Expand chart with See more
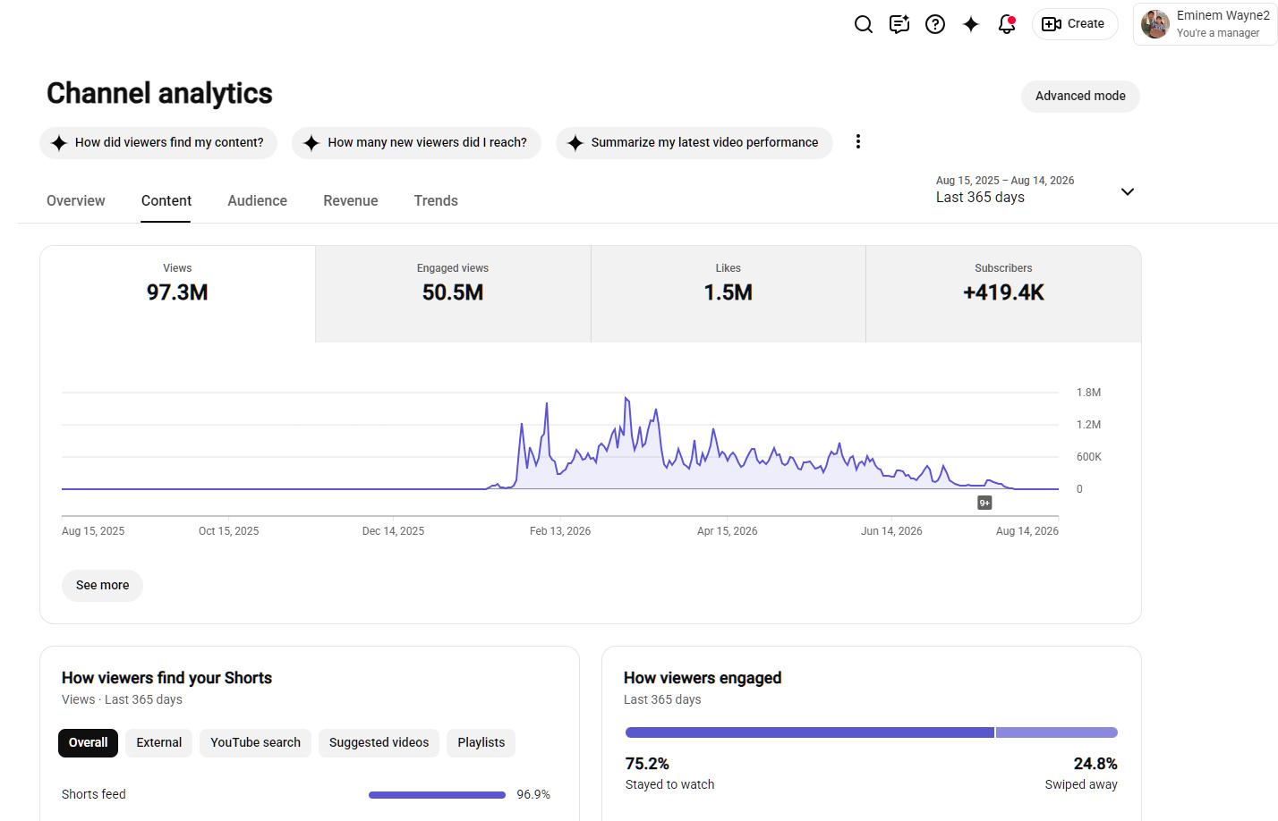The image size is (1278, 821). (102, 585)
